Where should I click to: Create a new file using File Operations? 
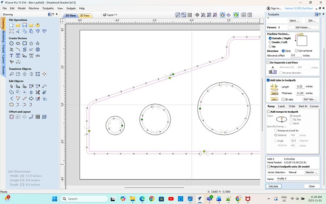[x=11, y=25]
